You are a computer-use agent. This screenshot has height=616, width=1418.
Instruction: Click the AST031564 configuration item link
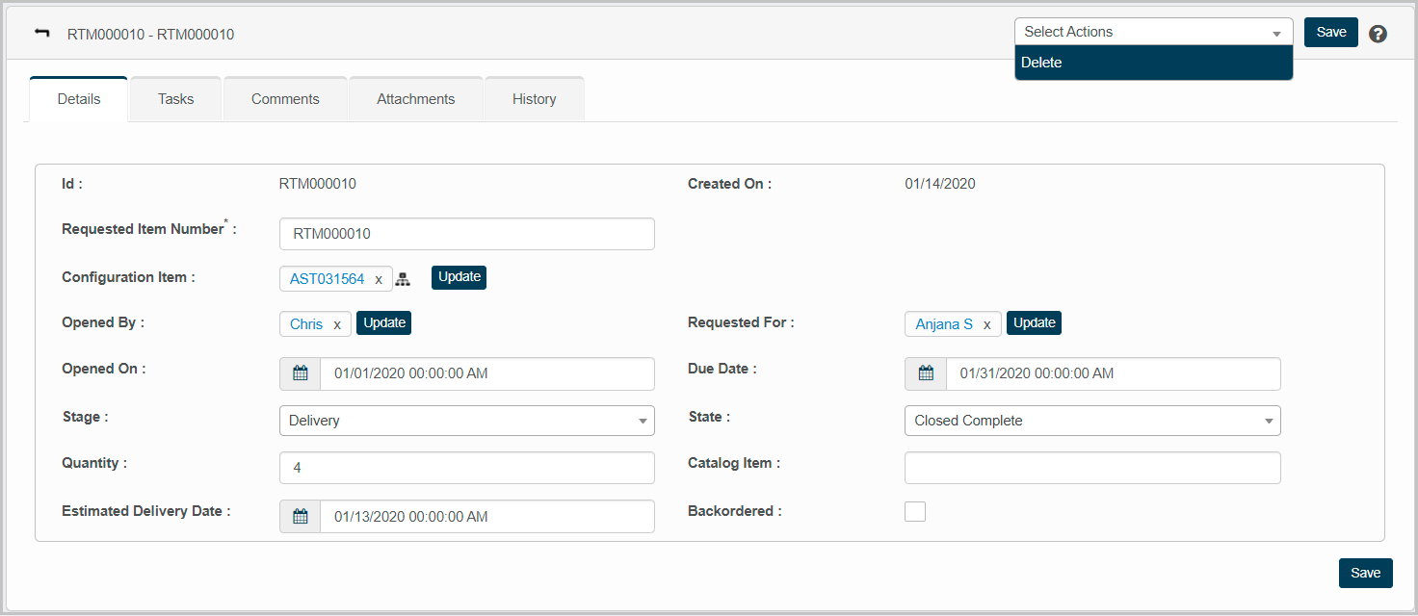[x=327, y=279]
